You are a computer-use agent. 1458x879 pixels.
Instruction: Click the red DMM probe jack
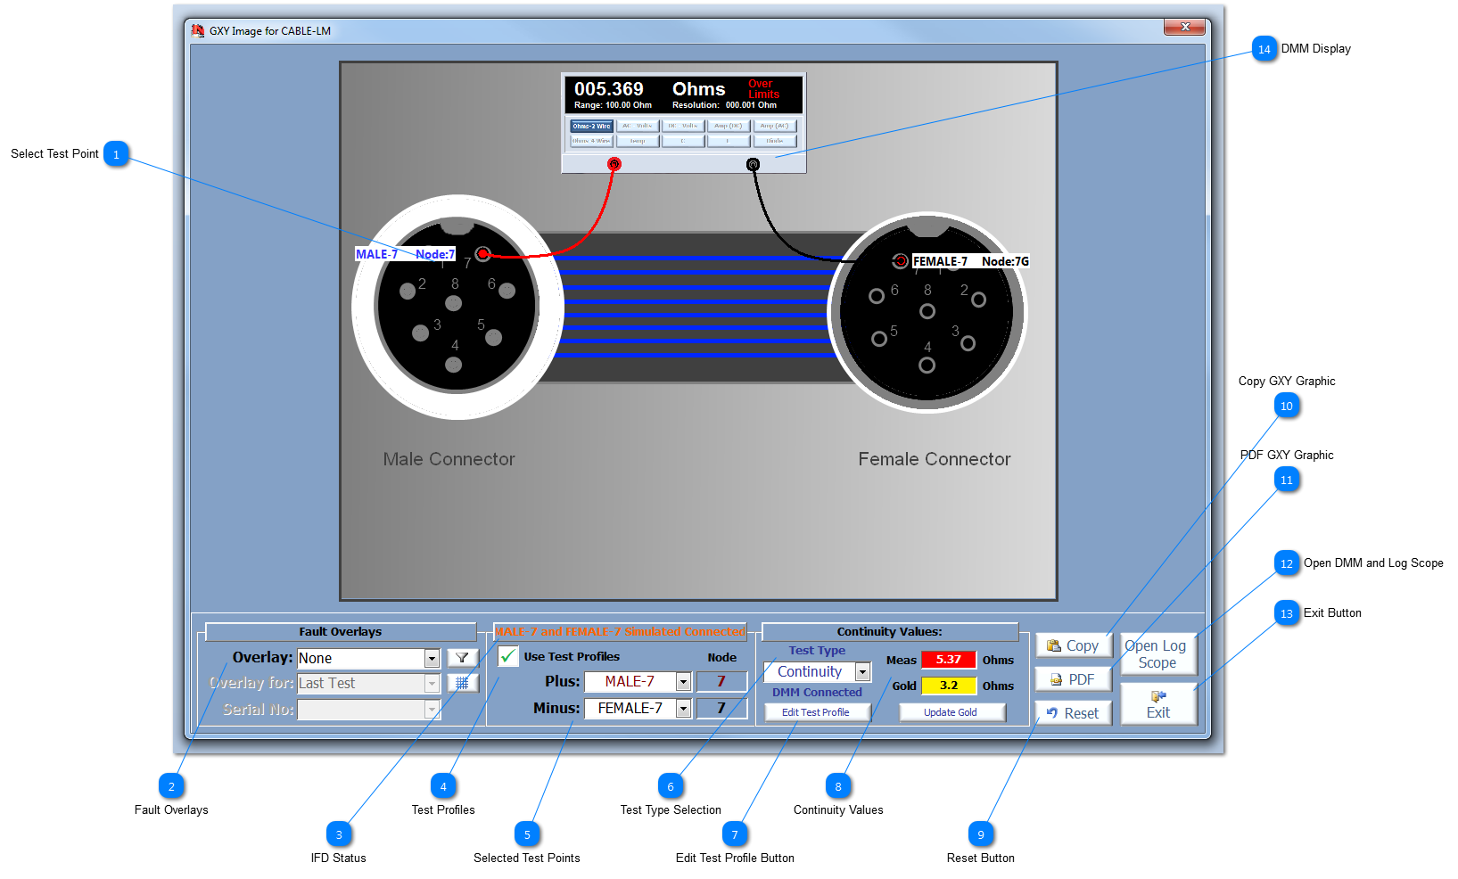[614, 164]
